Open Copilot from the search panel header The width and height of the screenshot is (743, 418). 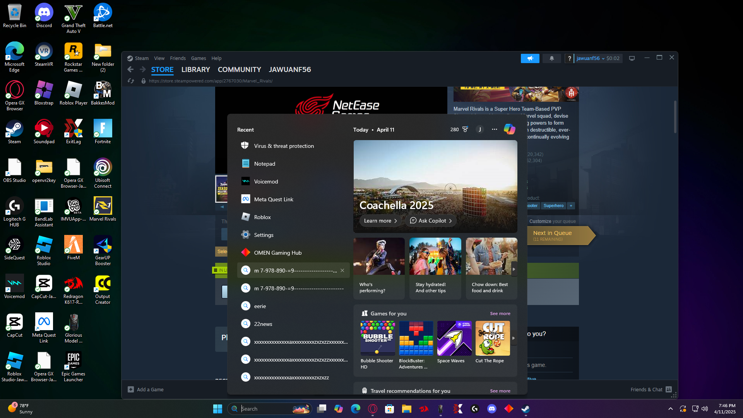(510, 129)
